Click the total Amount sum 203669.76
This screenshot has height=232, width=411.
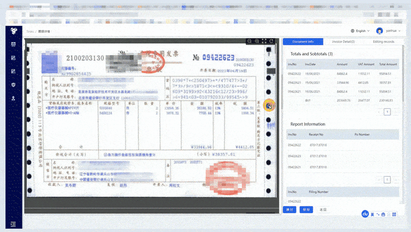pyautogui.click(x=343, y=100)
